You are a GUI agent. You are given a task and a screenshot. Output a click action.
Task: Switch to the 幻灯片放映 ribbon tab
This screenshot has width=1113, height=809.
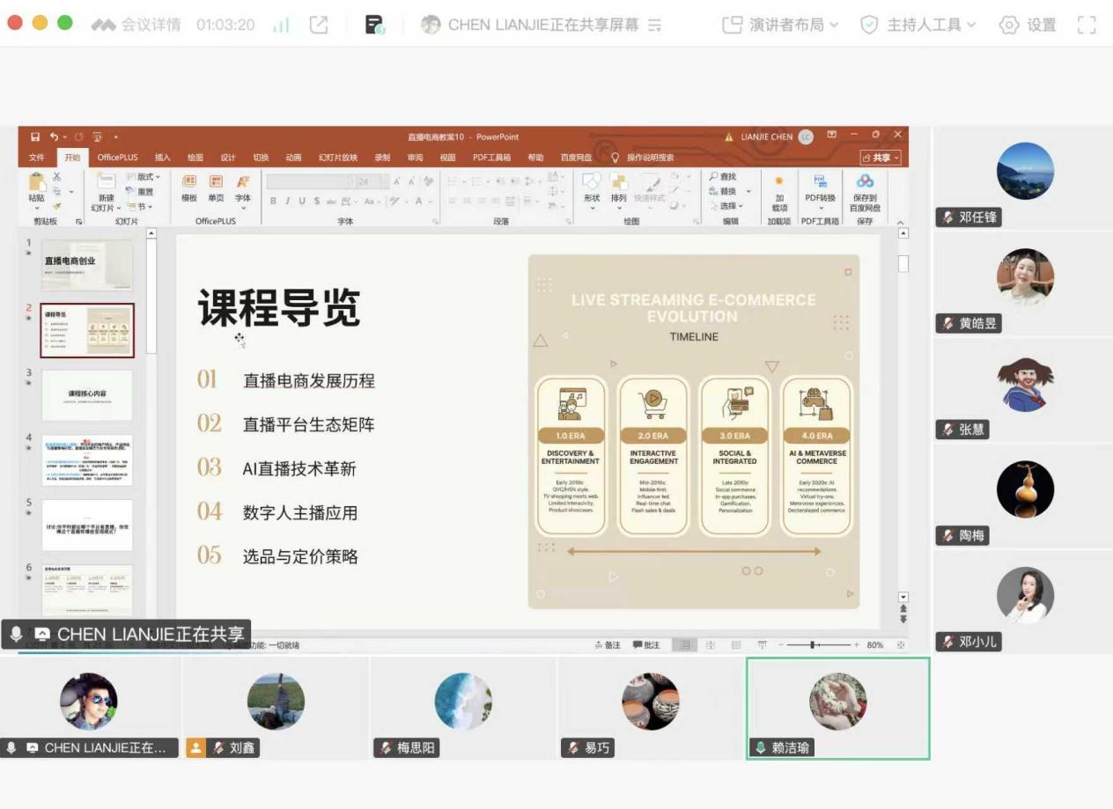point(337,158)
